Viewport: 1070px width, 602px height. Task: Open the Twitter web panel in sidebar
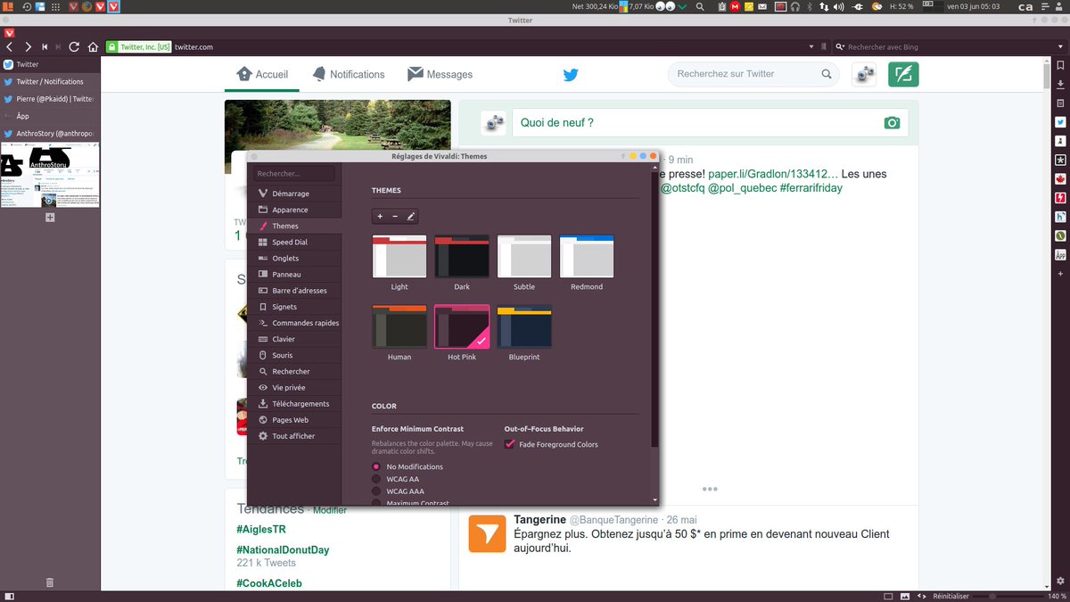pos(1060,122)
